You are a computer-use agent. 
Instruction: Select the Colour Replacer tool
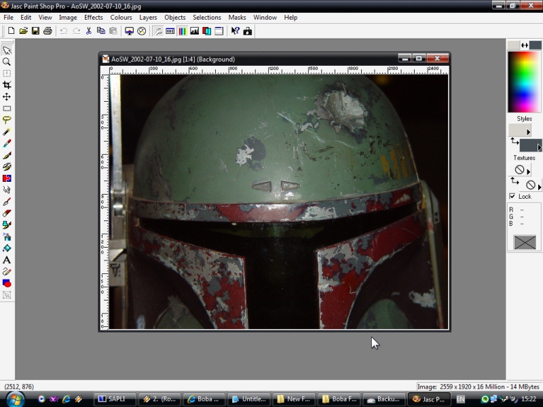(x=7, y=178)
